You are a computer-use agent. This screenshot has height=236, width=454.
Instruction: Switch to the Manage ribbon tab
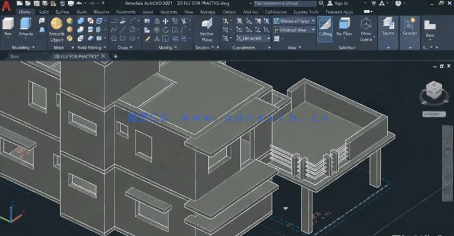click(207, 12)
